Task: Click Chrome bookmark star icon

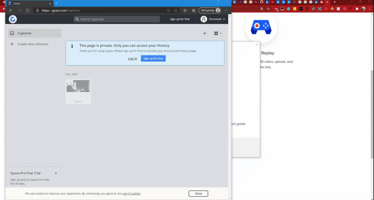Action: point(268,9)
